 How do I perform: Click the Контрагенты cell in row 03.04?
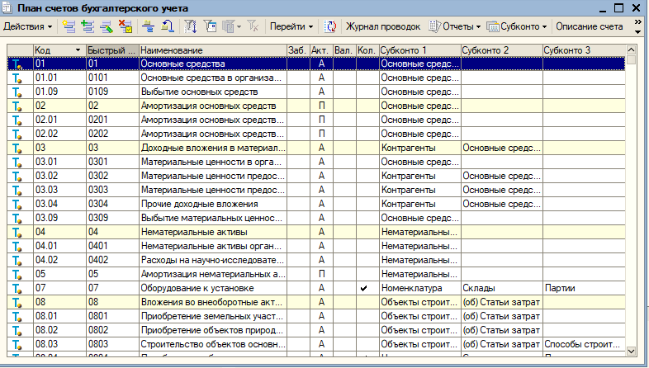click(419, 204)
